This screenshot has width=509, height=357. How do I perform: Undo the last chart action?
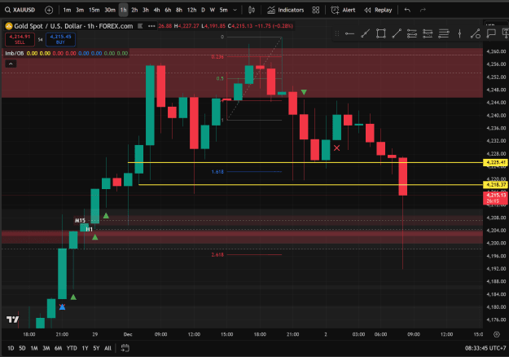(407, 10)
